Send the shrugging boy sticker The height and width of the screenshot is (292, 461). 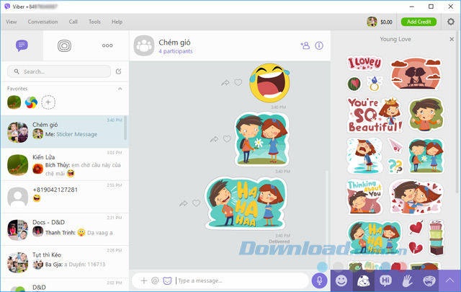click(x=426, y=115)
